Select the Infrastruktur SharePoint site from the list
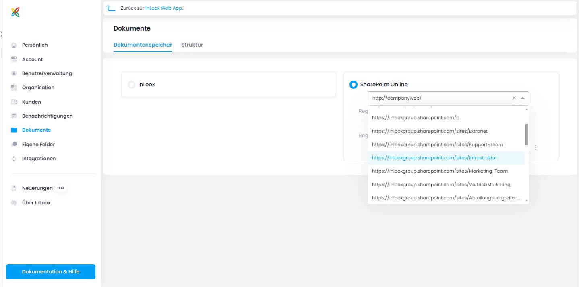The width and height of the screenshot is (579, 287). [x=434, y=157]
